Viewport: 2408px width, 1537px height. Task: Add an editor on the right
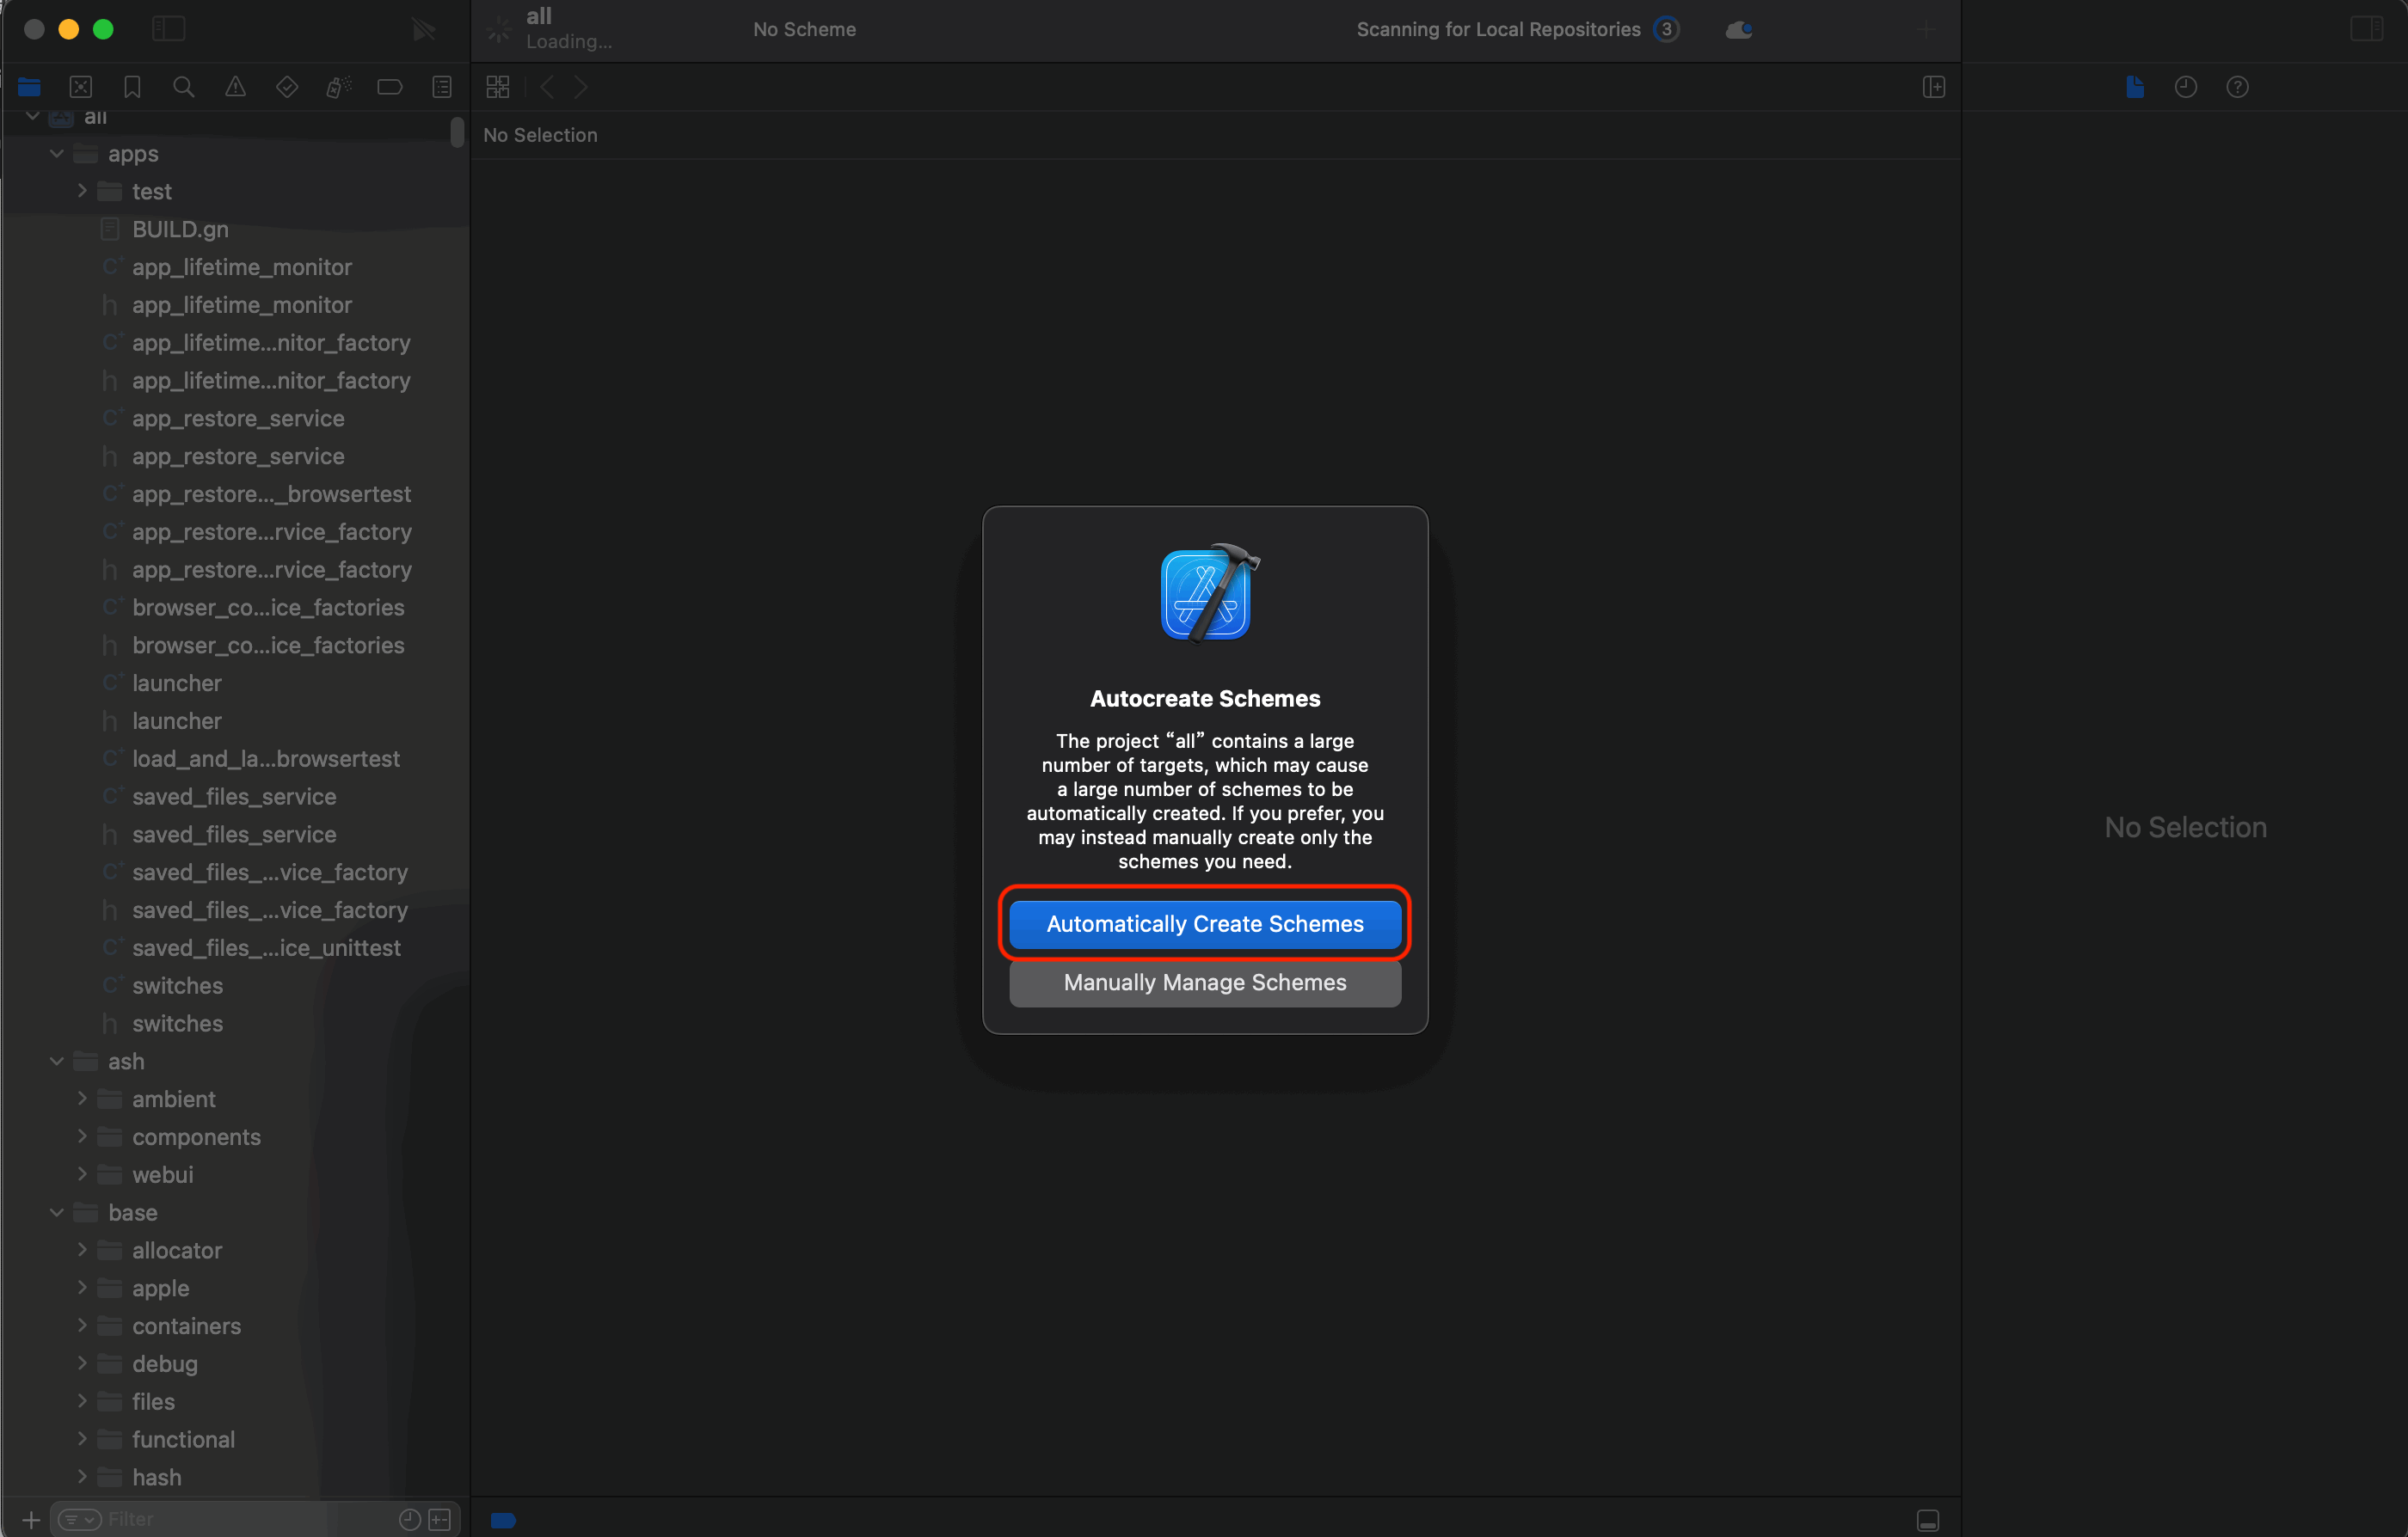[1934, 87]
